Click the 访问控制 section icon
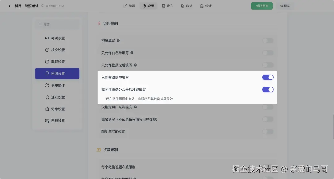The image size is (334, 179). click(x=99, y=23)
